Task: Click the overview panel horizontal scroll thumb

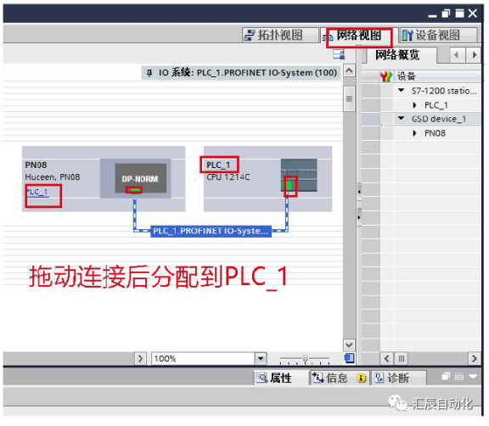Action: click(x=401, y=358)
